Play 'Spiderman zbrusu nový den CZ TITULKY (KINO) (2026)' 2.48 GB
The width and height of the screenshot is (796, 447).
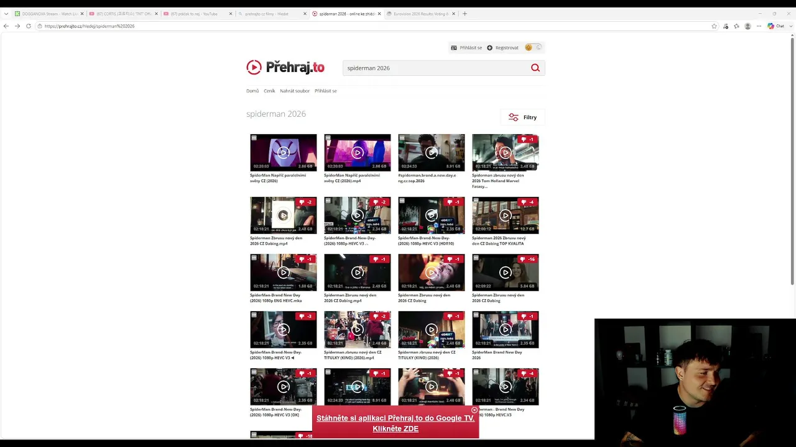(x=432, y=330)
